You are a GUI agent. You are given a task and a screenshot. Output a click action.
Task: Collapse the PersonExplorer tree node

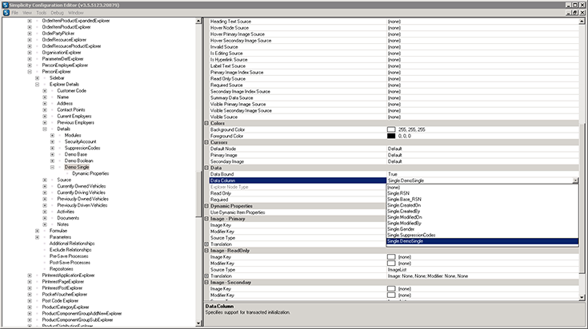[x=30, y=71]
